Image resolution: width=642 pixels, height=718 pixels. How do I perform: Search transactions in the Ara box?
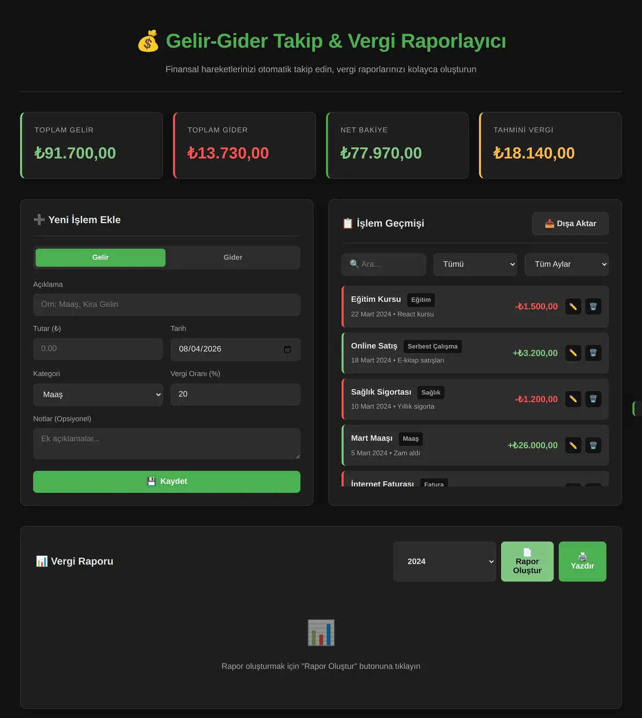[x=384, y=264]
